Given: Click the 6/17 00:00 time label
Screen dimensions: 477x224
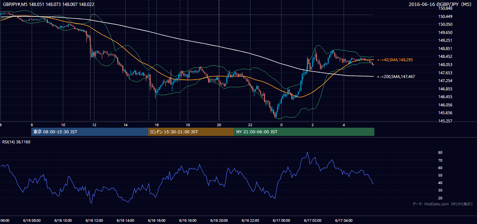Looking at the screenshot, I should tap(281, 220).
